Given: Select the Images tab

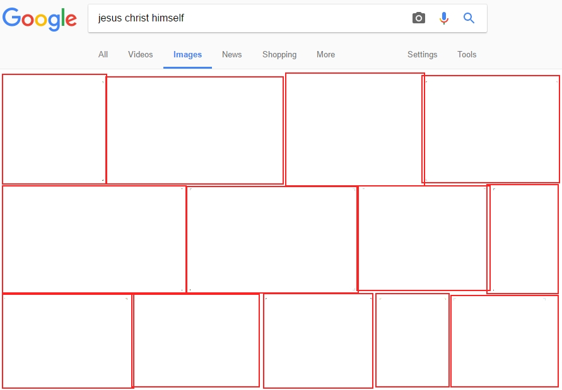Looking at the screenshot, I should 187,54.
